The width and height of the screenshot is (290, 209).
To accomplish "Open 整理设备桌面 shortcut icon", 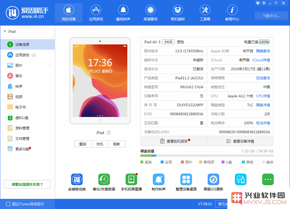I will [x=186, y=179].
